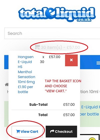Open the hamburger menu icon

coord(98,63)
